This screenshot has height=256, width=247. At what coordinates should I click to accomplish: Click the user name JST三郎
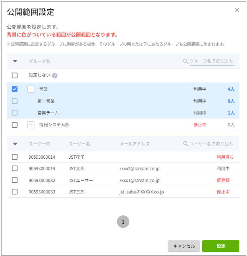(x=77, y=192)
